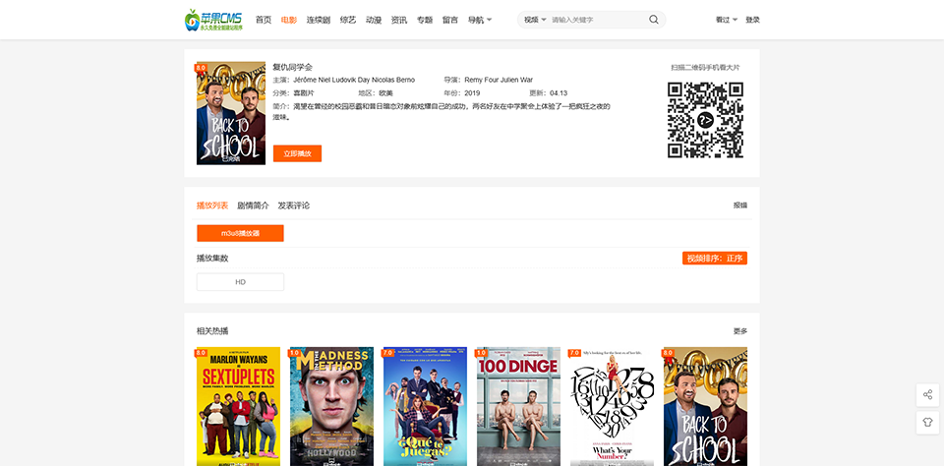Click the 欧美 region link
The width and height of the screenshot is (944, 466).
pos(385,93)
